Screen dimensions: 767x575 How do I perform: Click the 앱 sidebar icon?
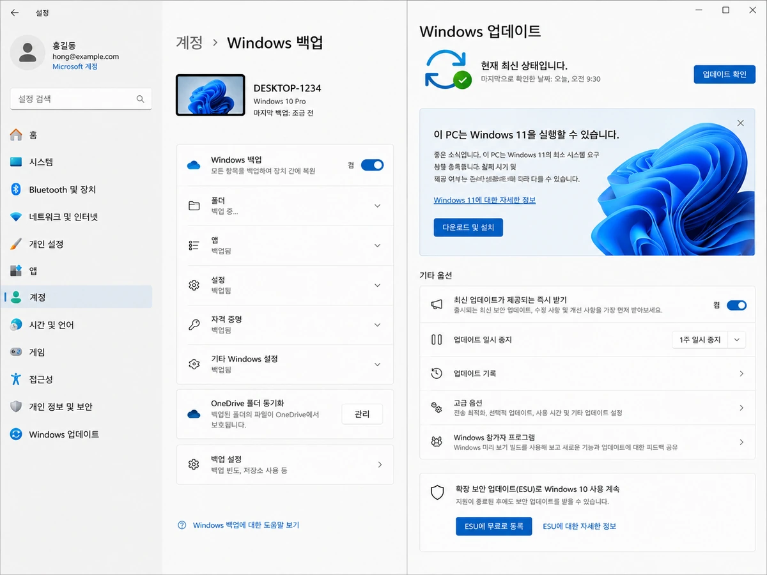[16, 271]
